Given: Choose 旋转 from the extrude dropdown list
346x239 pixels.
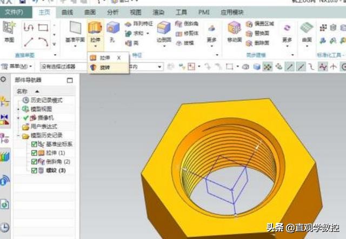Looking at the screenshot, I should coord(108,68).
